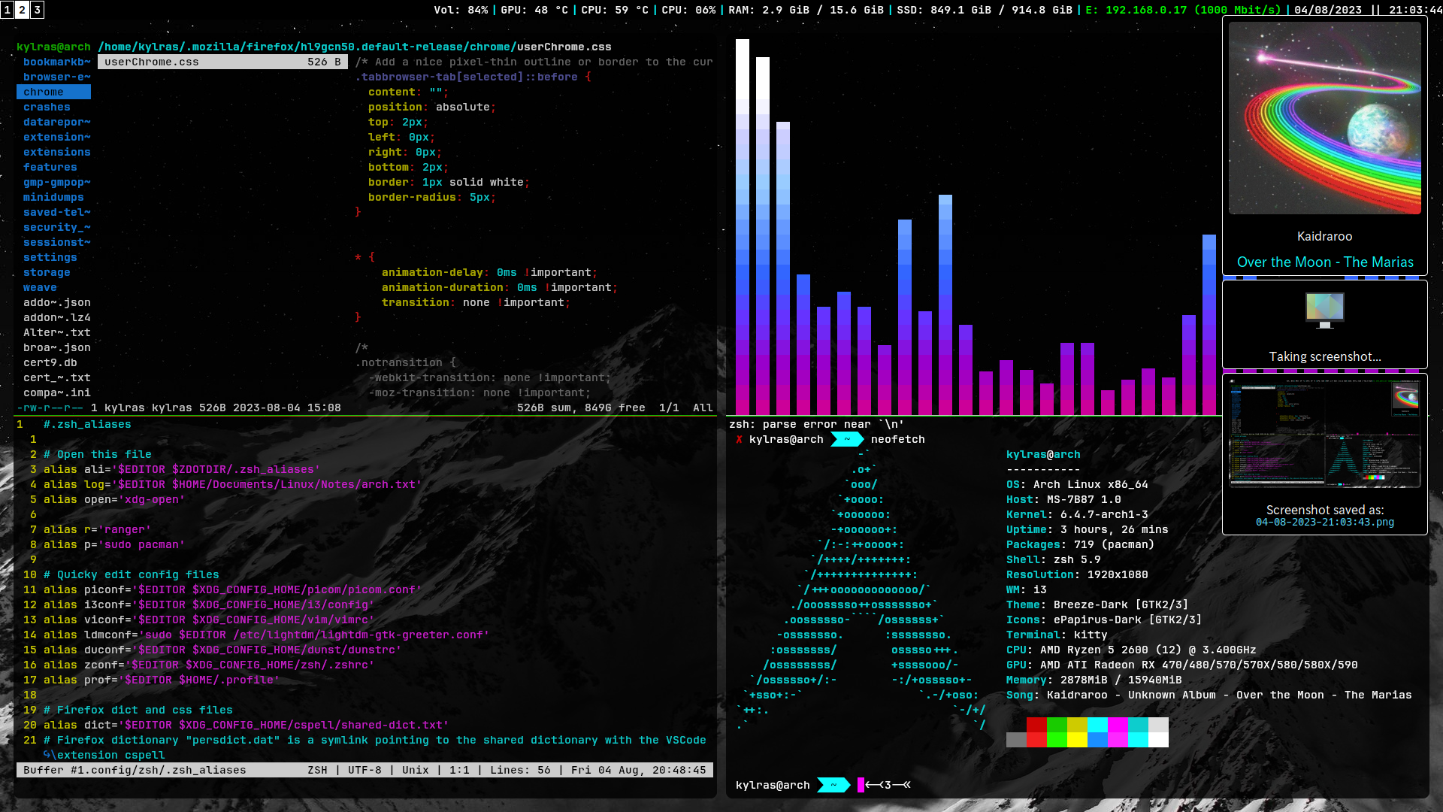Open the extensions directory in ranger
This screenshot has height=812, width=1443.
[x=56, y=152]
